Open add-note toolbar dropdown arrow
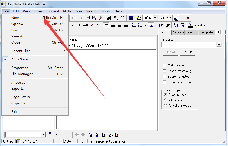228x146 pixels. coord(181,18)
